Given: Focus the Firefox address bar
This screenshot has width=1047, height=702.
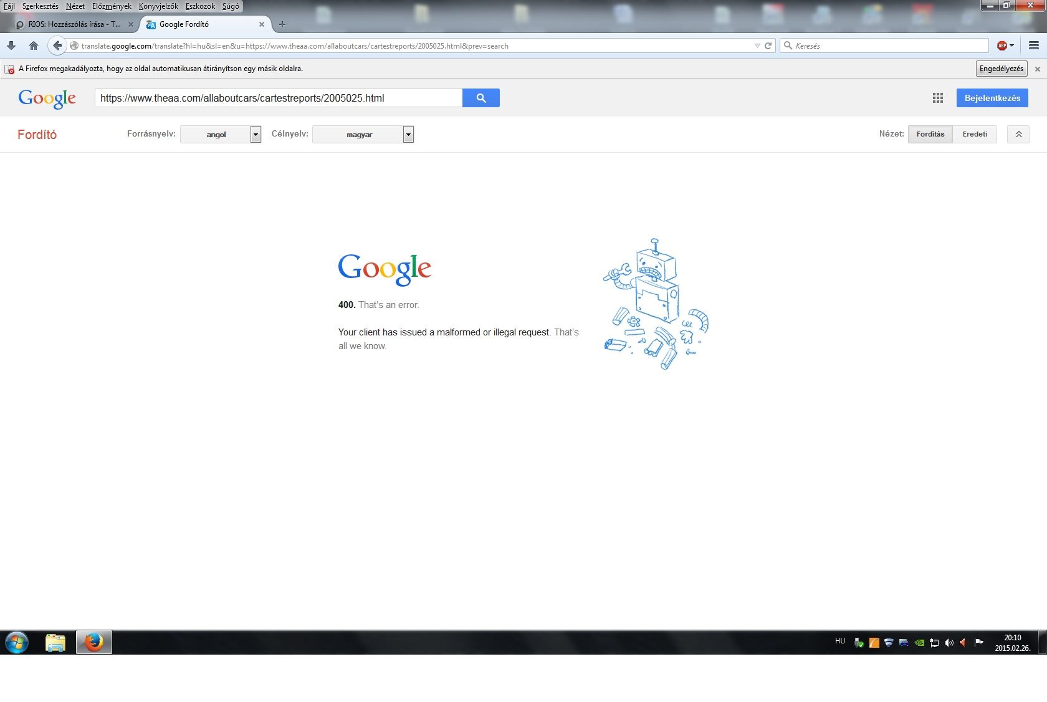Looking at the screenshot, I should (x=411, y=46).
